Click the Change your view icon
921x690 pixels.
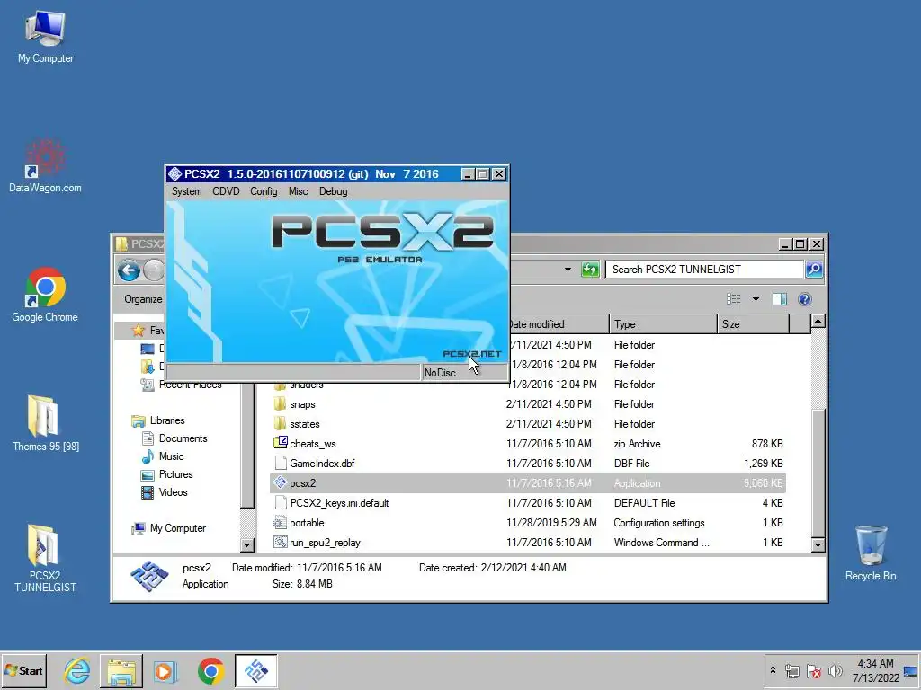734,299
